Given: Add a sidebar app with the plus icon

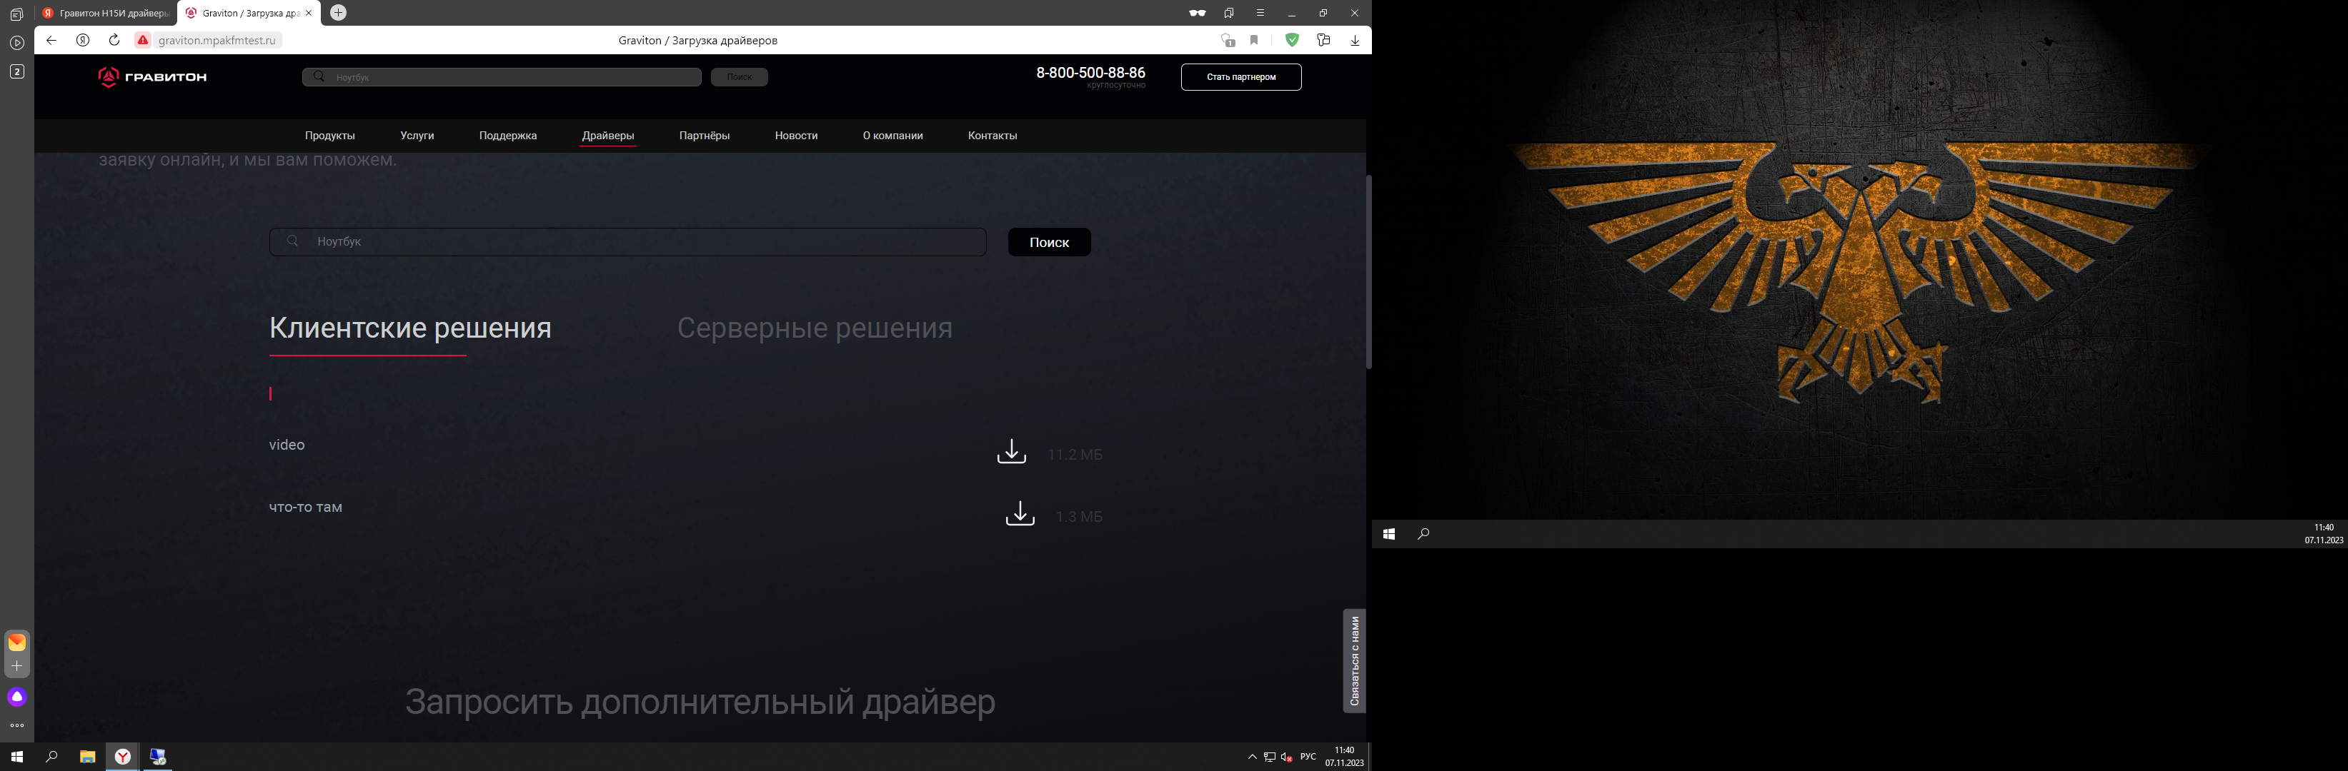Looking at the screenshot, I should pos(16,666).
